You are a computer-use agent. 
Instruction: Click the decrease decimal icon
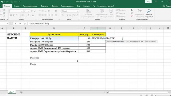pos(77,15)
